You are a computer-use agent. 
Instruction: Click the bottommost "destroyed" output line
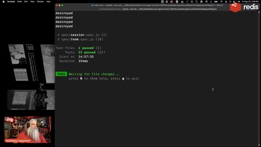click(64, 26)
